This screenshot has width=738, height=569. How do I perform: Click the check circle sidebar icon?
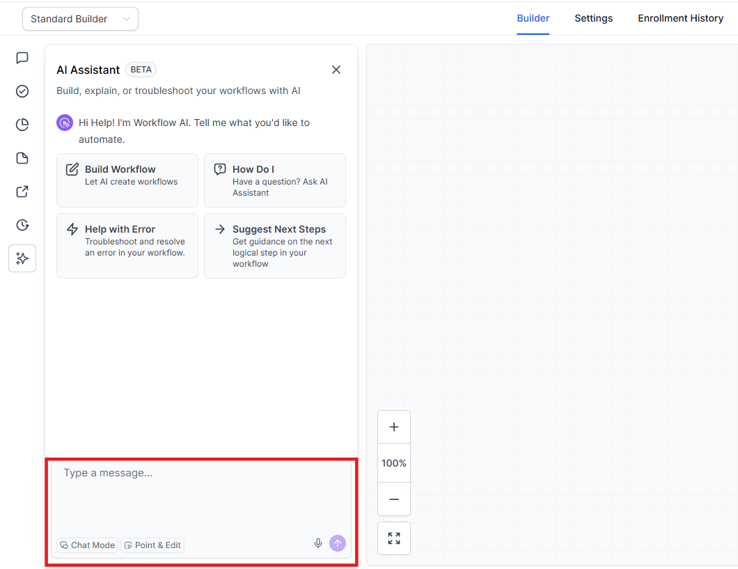pyautogui.click(x=22, y=91)
